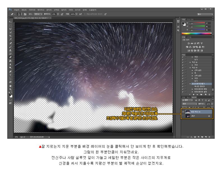Create a new layer in Layers panel
This screenshot has width=222, height=173.
(206, 137)
